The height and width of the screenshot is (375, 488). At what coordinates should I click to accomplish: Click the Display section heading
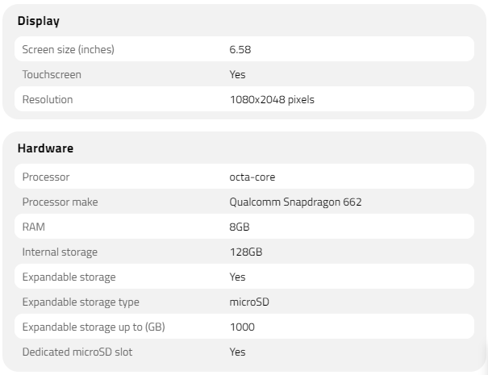(x=38, y=21)
